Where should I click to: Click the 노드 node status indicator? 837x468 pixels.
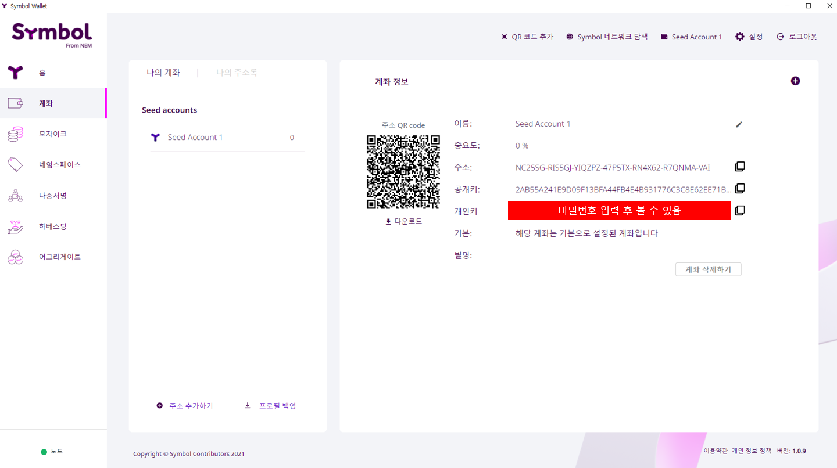click(x=52, y=452)
